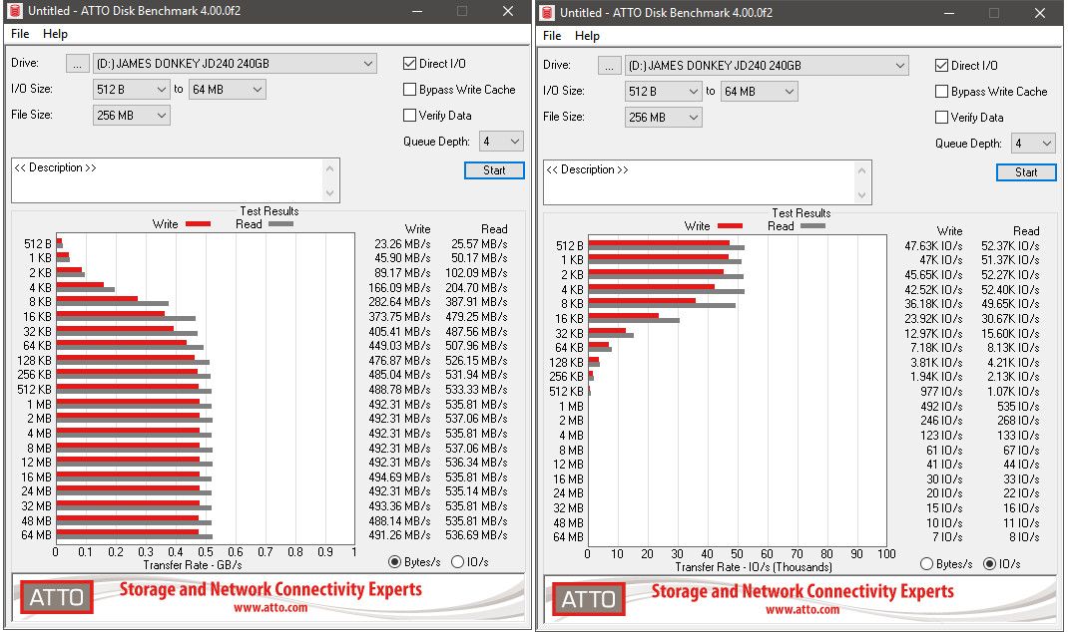Click the red Write legend swatch in right window
The image size is (1068, 632).
pos(730,226)
